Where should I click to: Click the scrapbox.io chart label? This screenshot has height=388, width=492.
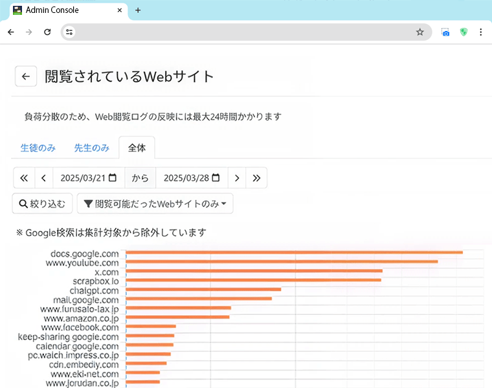point(96,281)
